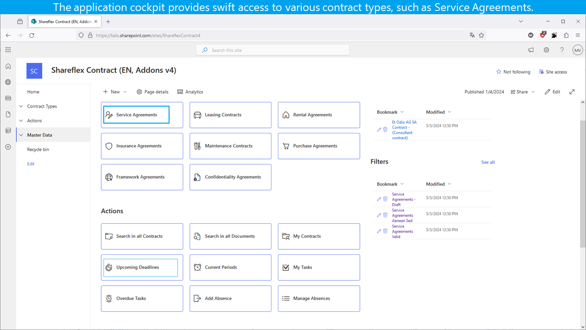Viewport: 586px width, 330px height.
Task: Click the Upcoming Deadlines action tile
Action: tap(142, 267)
